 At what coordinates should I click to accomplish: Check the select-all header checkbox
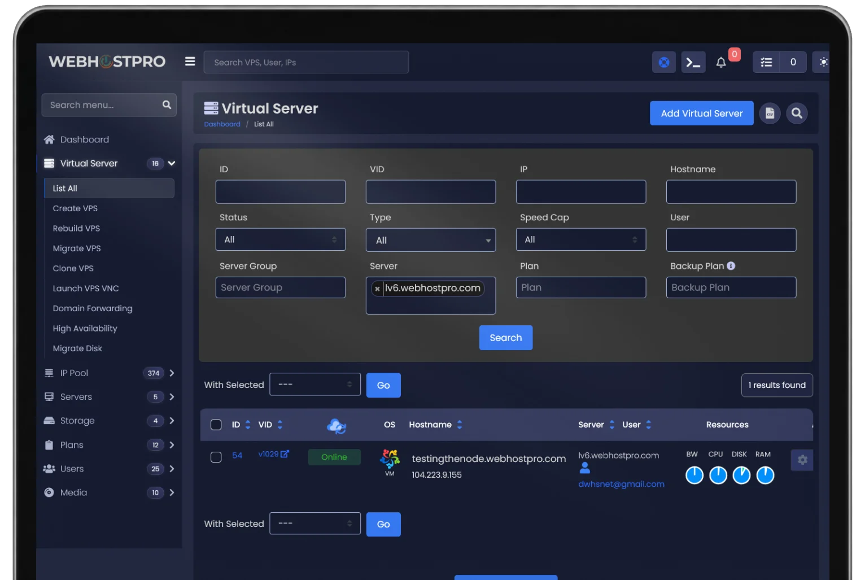point(216,425)
